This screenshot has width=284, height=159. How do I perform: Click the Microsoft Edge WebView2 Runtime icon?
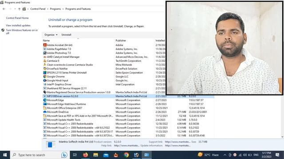click(x=45, y=104)
